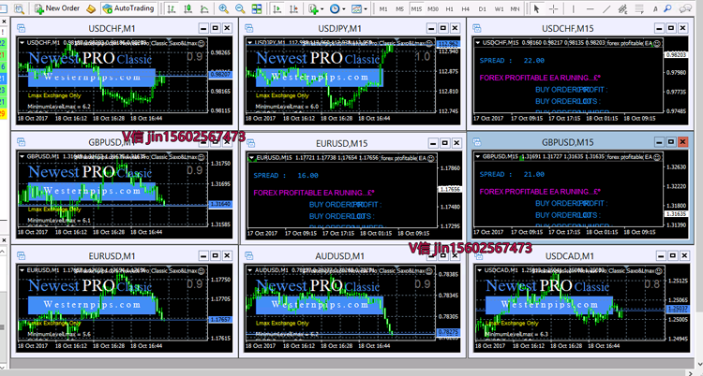The image size is (703, 376).
Task: Activate the EURUSD,M15 chart title bar
Action: (341, 143)
